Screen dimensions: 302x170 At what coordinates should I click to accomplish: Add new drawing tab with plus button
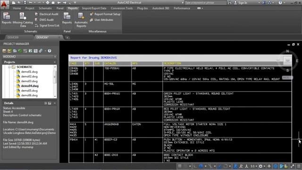(67, 38)
